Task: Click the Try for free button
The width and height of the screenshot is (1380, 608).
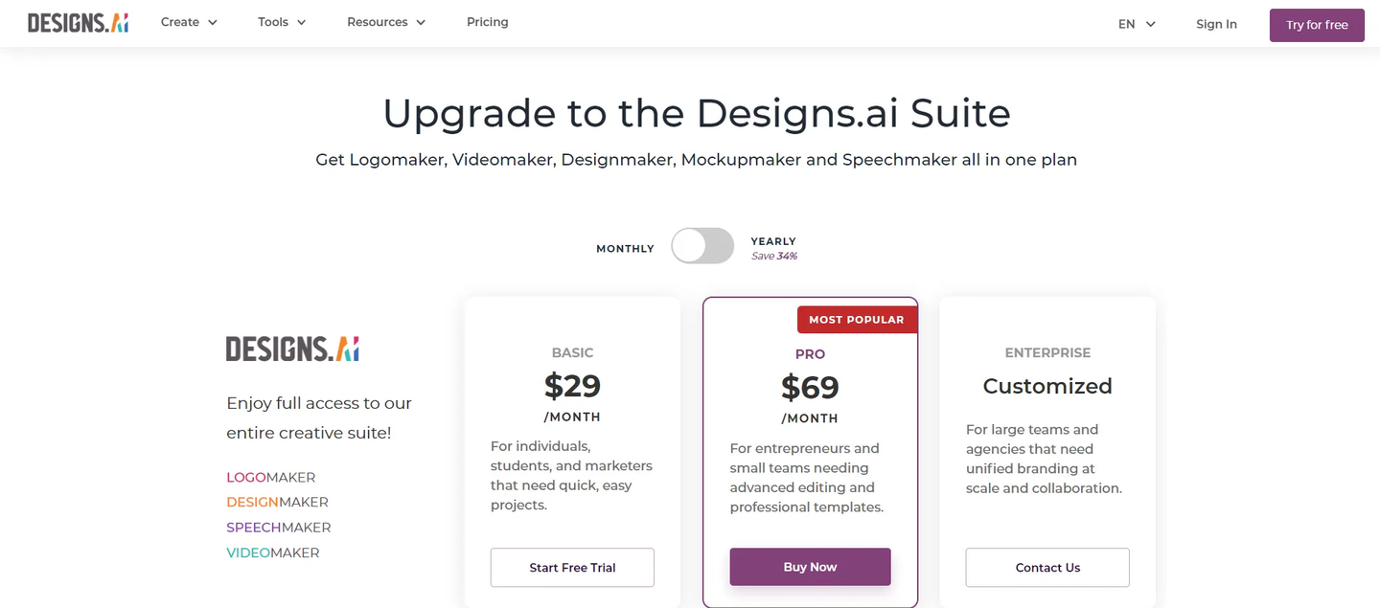Action: tap(1317, 25)
